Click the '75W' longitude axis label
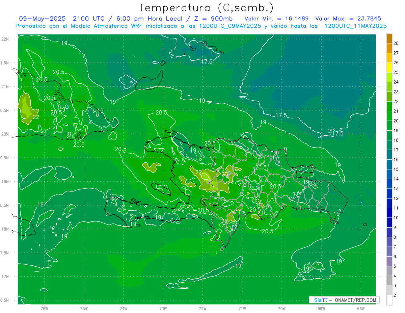 click(84, 309)
